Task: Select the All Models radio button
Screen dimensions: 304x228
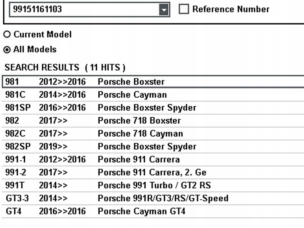Action: pos(7,49)
